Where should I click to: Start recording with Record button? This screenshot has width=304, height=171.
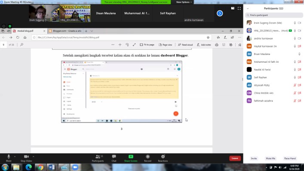(x=147, y=158)
